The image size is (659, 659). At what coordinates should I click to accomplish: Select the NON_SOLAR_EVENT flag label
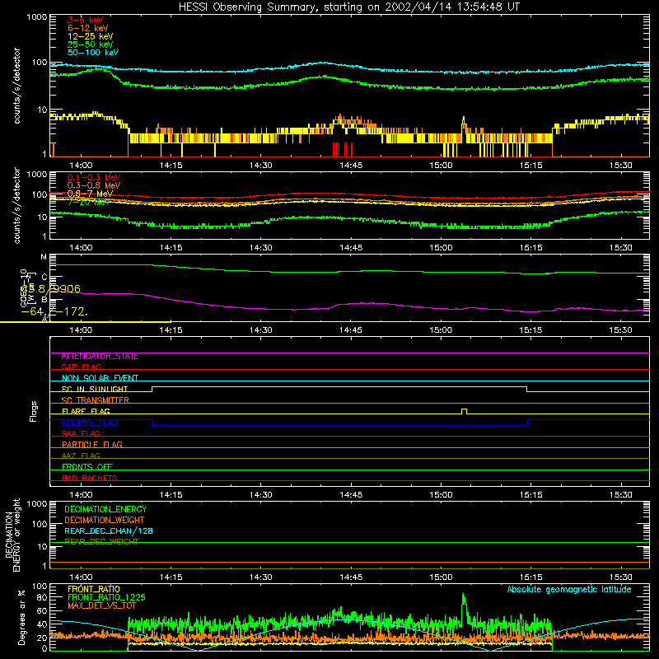[x=100, y=378]
